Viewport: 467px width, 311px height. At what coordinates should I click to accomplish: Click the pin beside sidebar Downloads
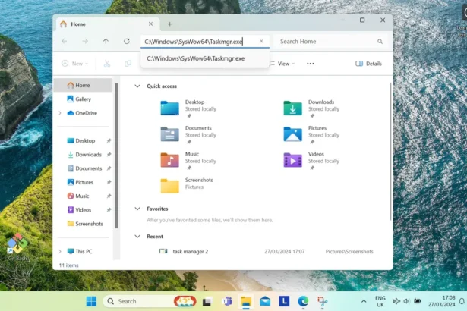point(109,155)
